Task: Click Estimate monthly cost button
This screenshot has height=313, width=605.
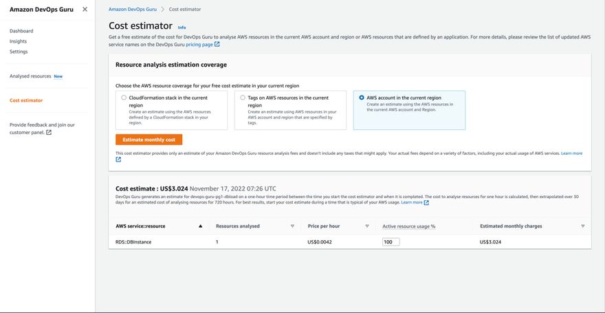Action: point(149,140)
